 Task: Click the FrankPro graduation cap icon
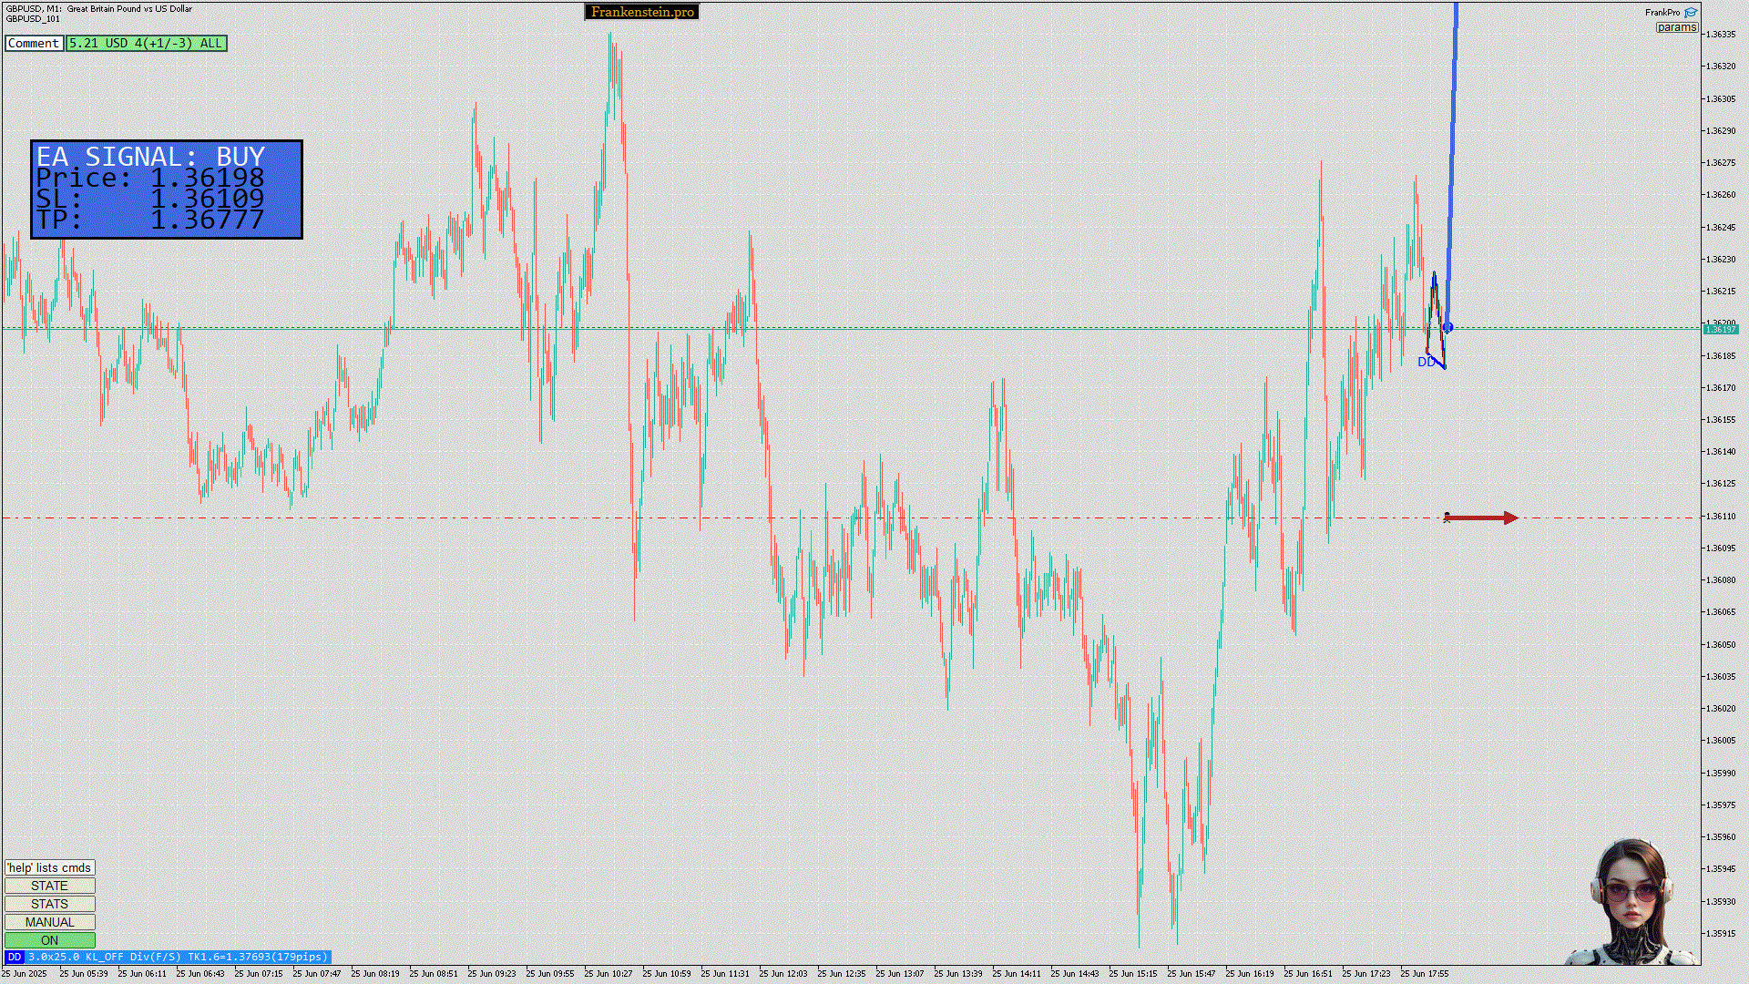coord(1691,13)
